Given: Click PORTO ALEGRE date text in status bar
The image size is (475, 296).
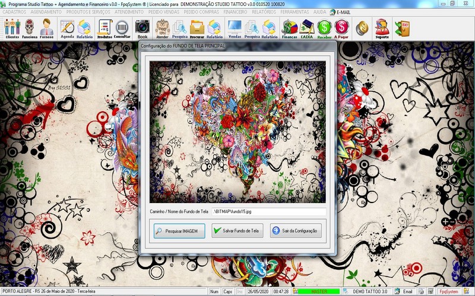Looking at the screenshot, I should [49, 291].
